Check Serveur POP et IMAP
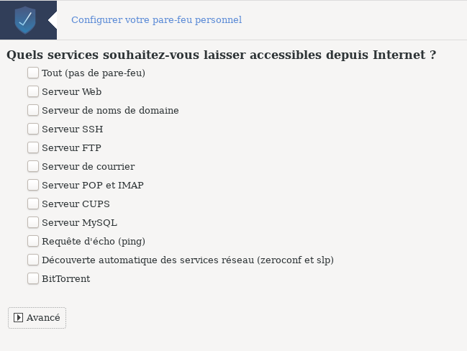The width and height of the screenshot is (467, 351). 33,185
